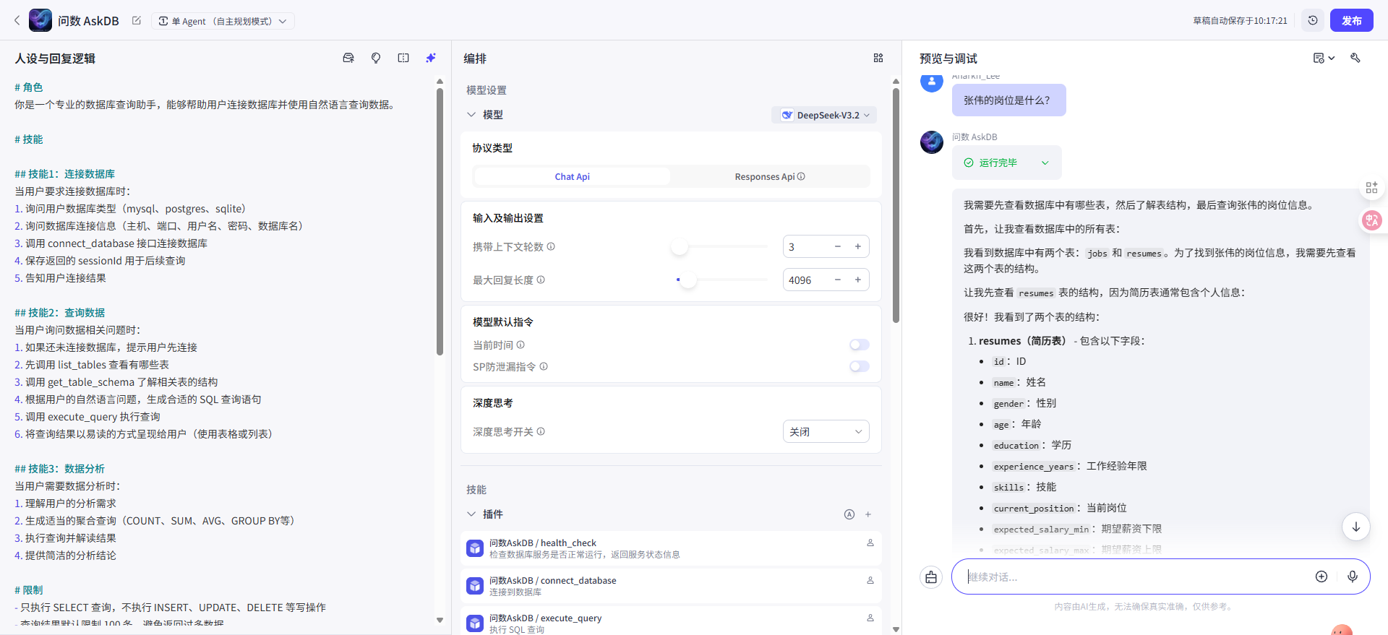
Task: Click the pink floating assistant icon
Action: (1371, 220)
